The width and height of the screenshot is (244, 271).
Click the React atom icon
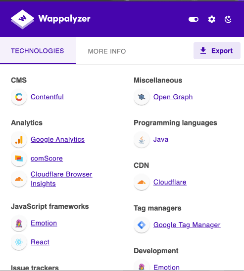[x=19, y=242]
